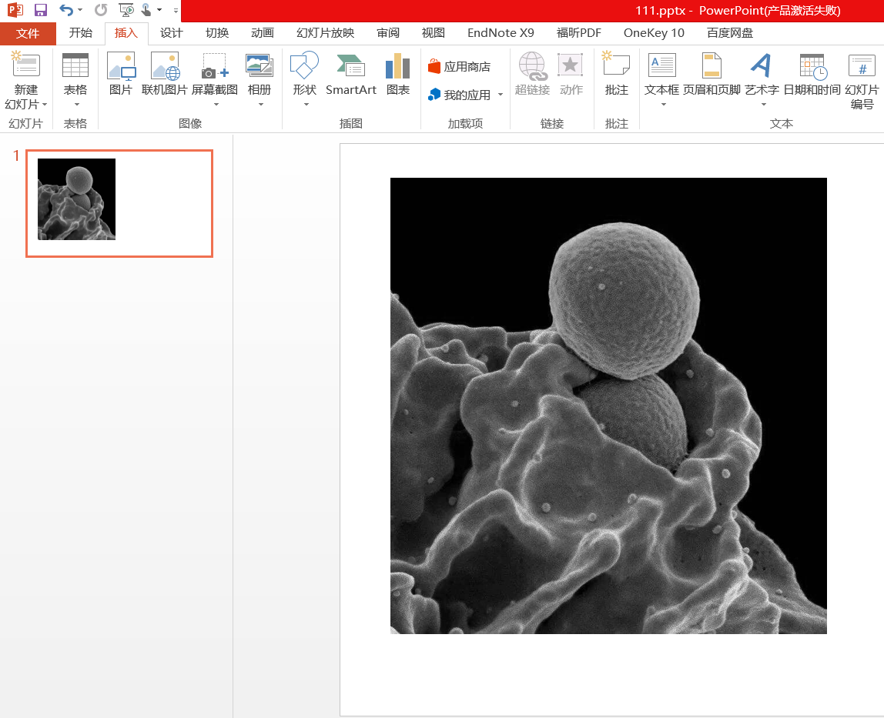Open the 应用商店 add-in store

(459, 66)
